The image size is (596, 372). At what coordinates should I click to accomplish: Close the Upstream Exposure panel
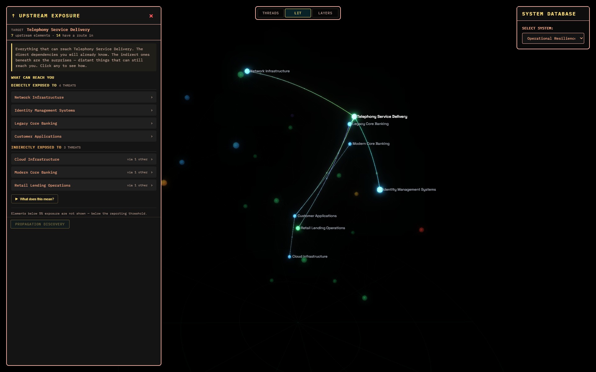(x=151, y=16)
